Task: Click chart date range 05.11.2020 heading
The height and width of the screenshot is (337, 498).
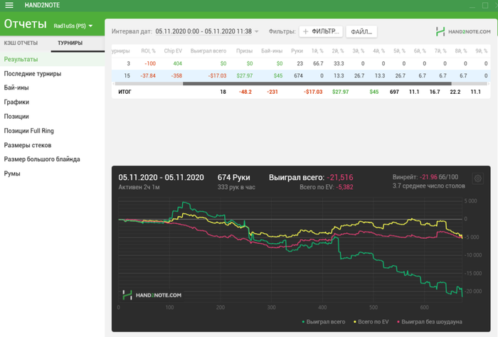Action: [x=161, y=177]
